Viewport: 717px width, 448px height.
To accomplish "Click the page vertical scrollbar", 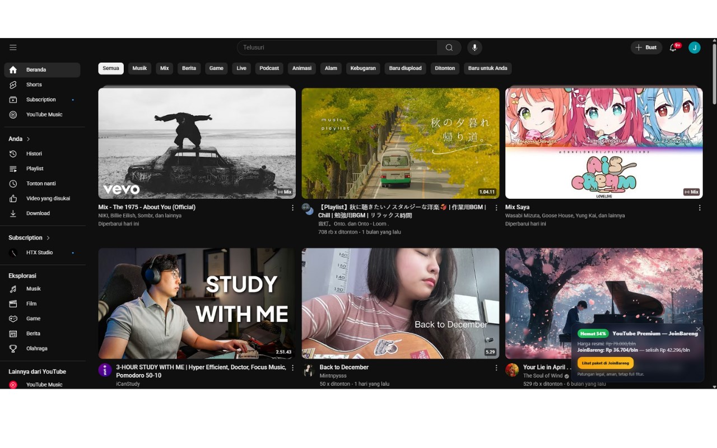I will [x=714, y=73].
